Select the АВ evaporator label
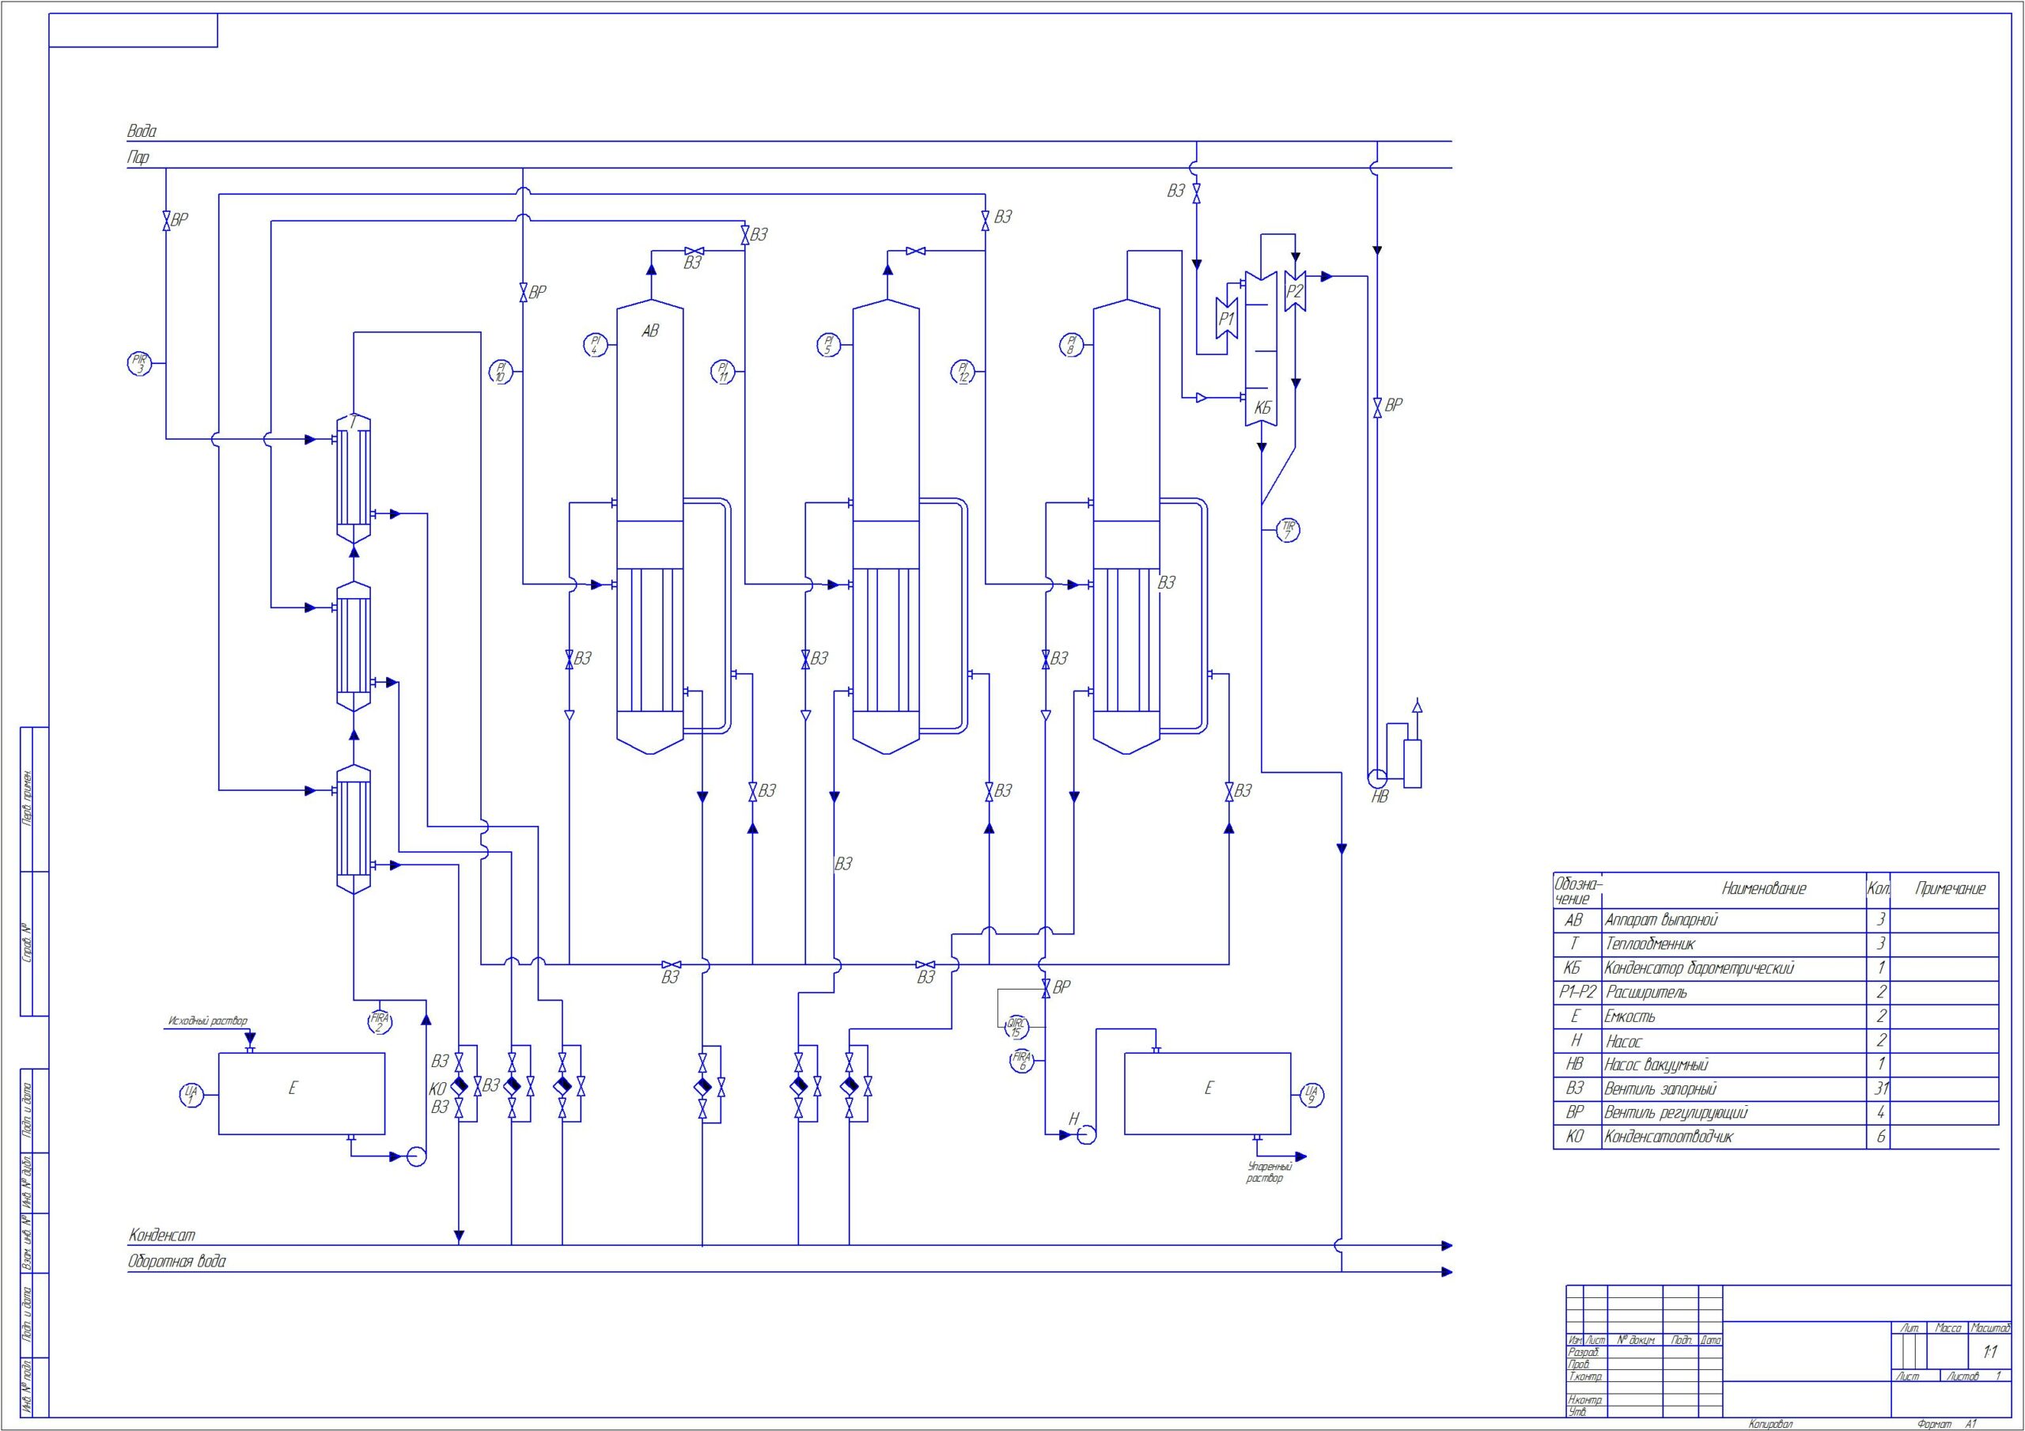This screenshot has height=1431, width=2025. (650, 331)
